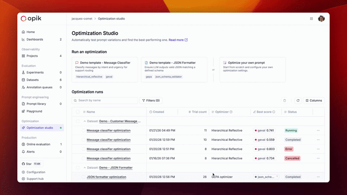
Task: Toggle the select-all checkbox in table header
Action: pyautogui.click(x=78, y=112)
